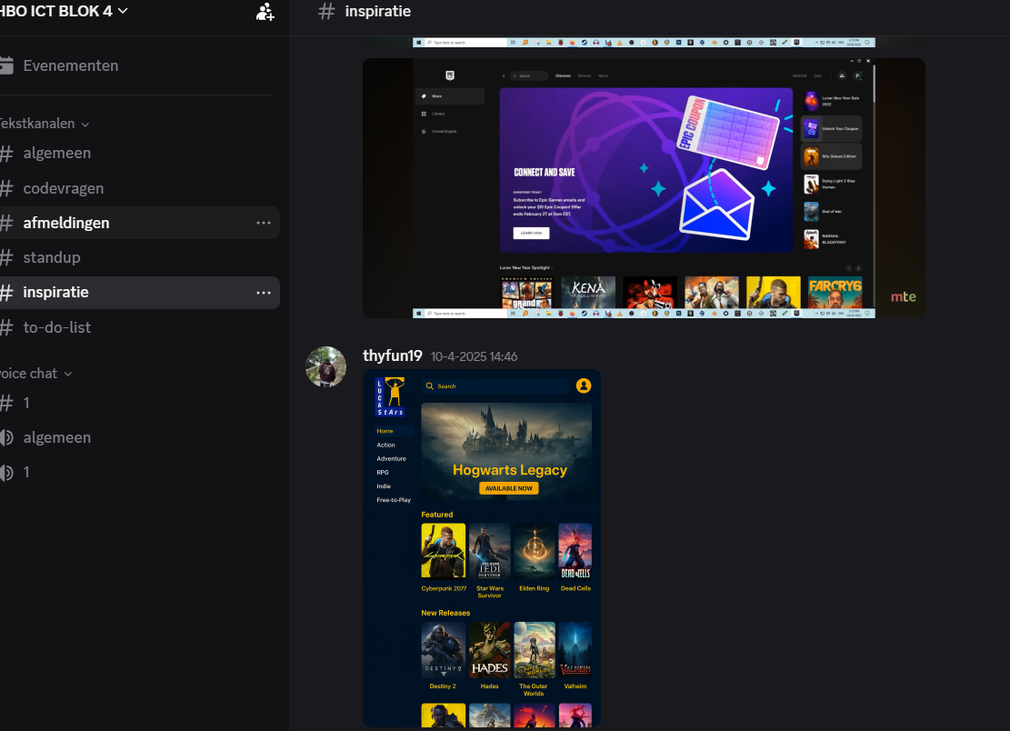Select the afmeldingen channel
1010x731 pixels.
pos(66,223)
